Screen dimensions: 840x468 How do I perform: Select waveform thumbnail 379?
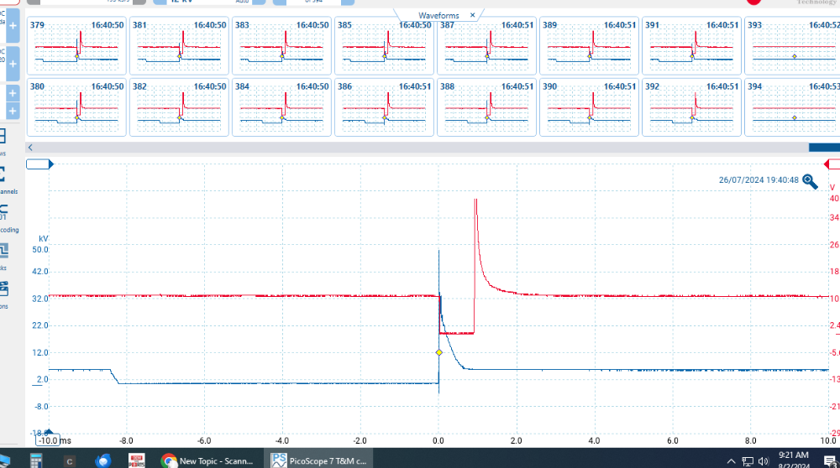(x=77, y=45)
